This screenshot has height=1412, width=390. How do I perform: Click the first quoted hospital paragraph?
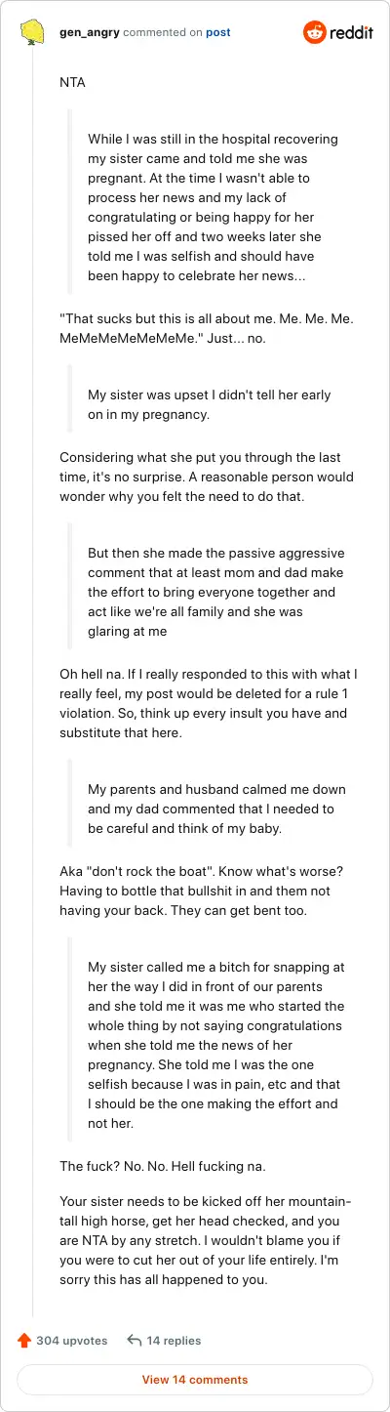coord(205,208)
